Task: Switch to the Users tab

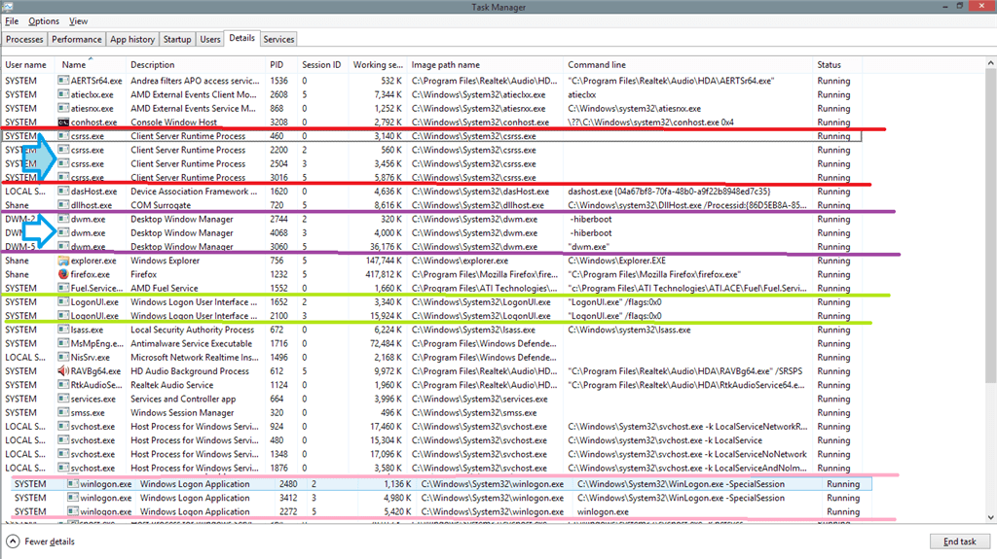Action: [210, 40]
